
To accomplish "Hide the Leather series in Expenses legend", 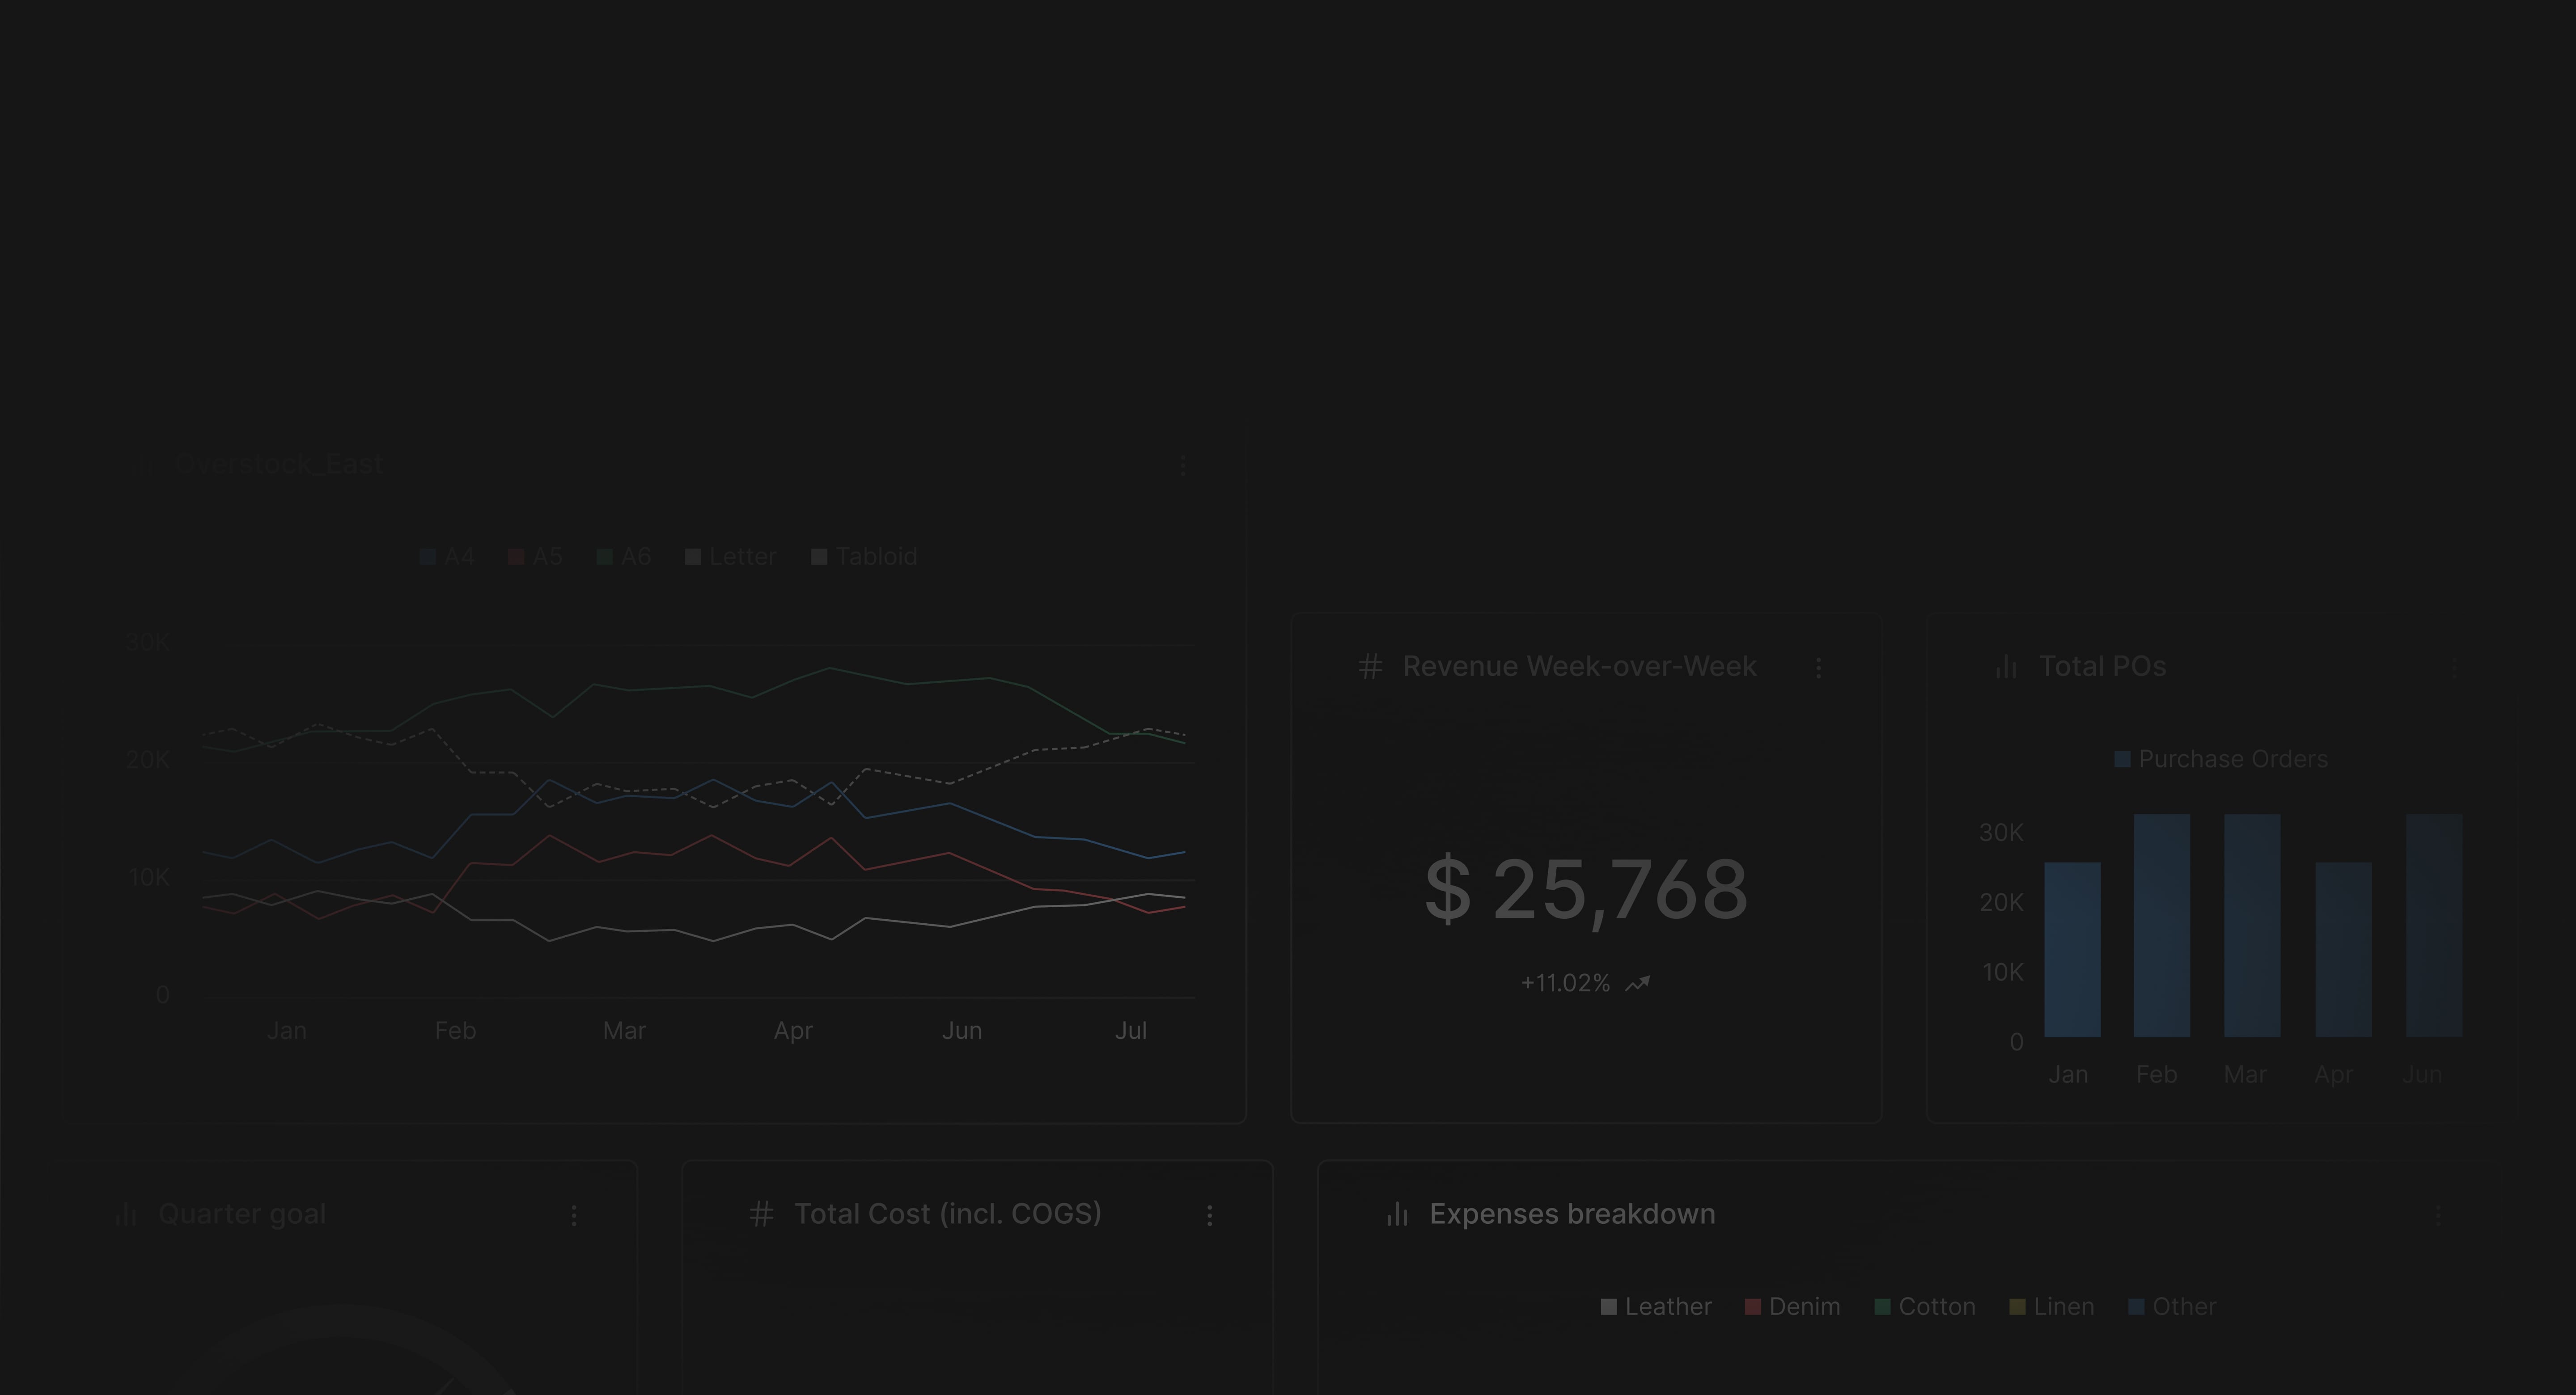I will (x=1656, y=1307).
